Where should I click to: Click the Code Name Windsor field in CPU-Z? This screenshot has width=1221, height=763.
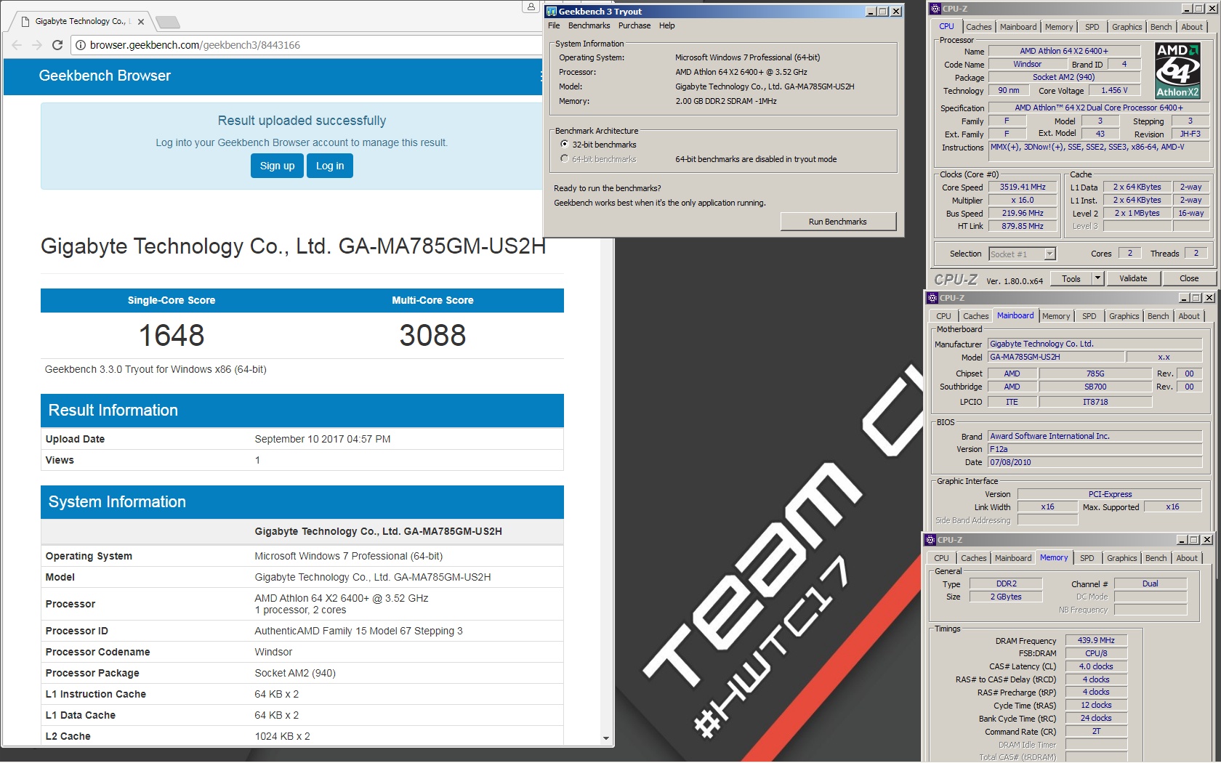click(x=1028, y=64)
